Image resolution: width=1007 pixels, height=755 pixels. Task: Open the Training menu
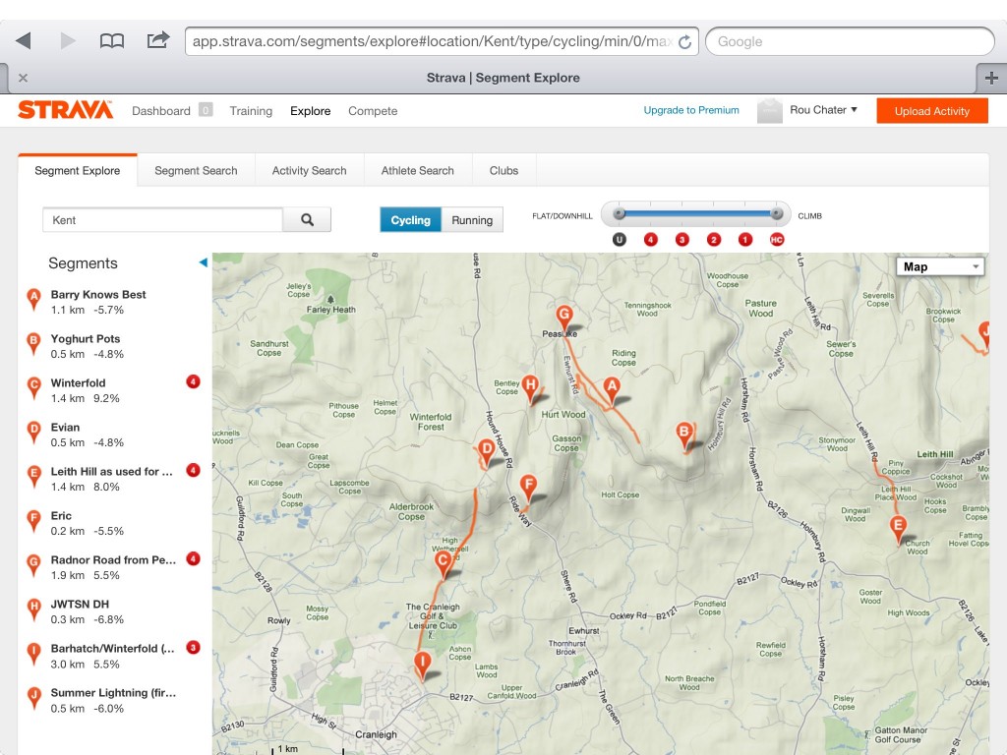(x=251, y=111)
